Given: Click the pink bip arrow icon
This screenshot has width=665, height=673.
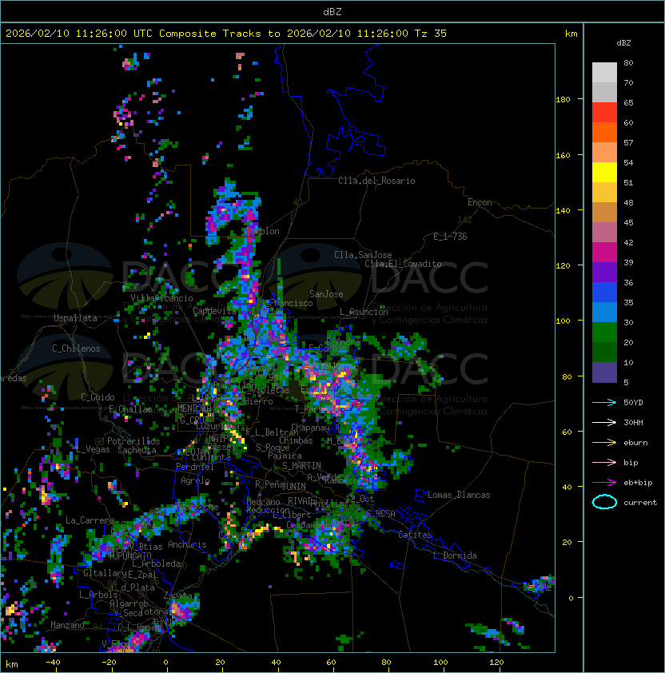Looking at the screenshot, I should [604, 462].
